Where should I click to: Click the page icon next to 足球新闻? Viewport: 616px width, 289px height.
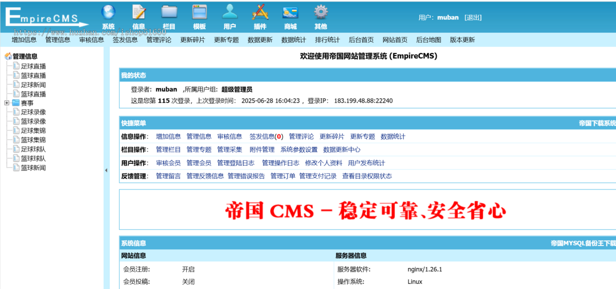pos(16,85)
